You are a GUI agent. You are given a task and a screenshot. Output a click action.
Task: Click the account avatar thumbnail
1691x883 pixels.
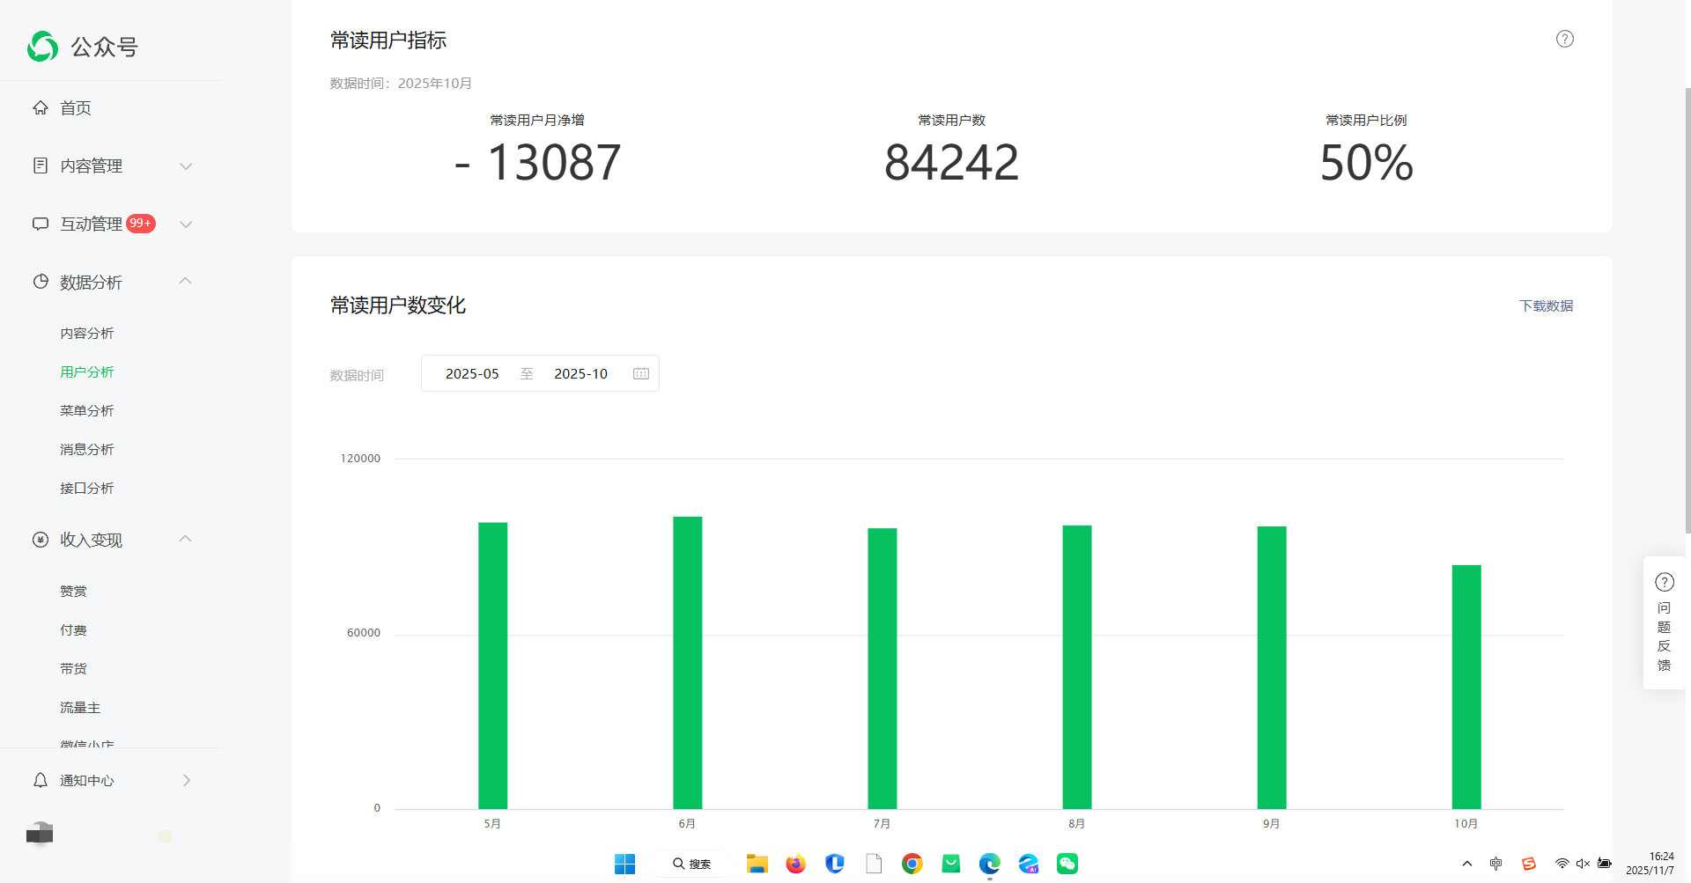[40, 833]
